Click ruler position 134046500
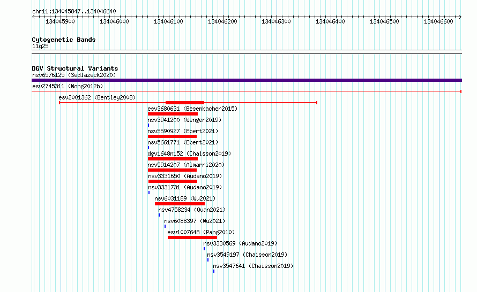The width and height of the screenshot is (477, 292). tap(384, 21)
